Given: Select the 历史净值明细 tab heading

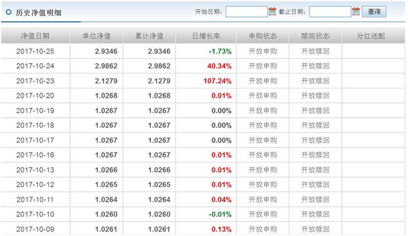Looking at the screenshot, I should tap(39, 12).
